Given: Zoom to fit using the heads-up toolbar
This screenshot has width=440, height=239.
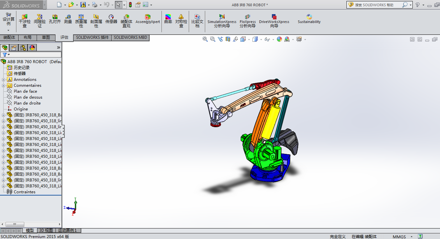Looking at the screenshot, I should click(205, 39).
